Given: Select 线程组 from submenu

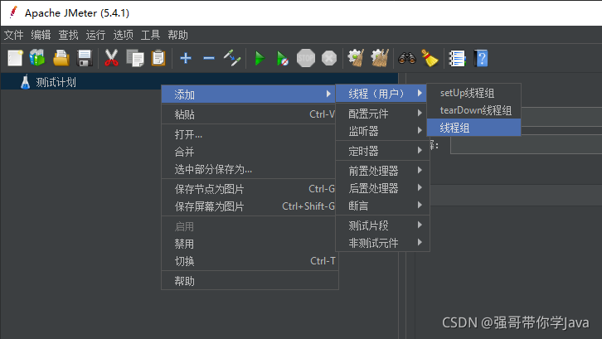Looking at the screenshot, I should point(473,128).
